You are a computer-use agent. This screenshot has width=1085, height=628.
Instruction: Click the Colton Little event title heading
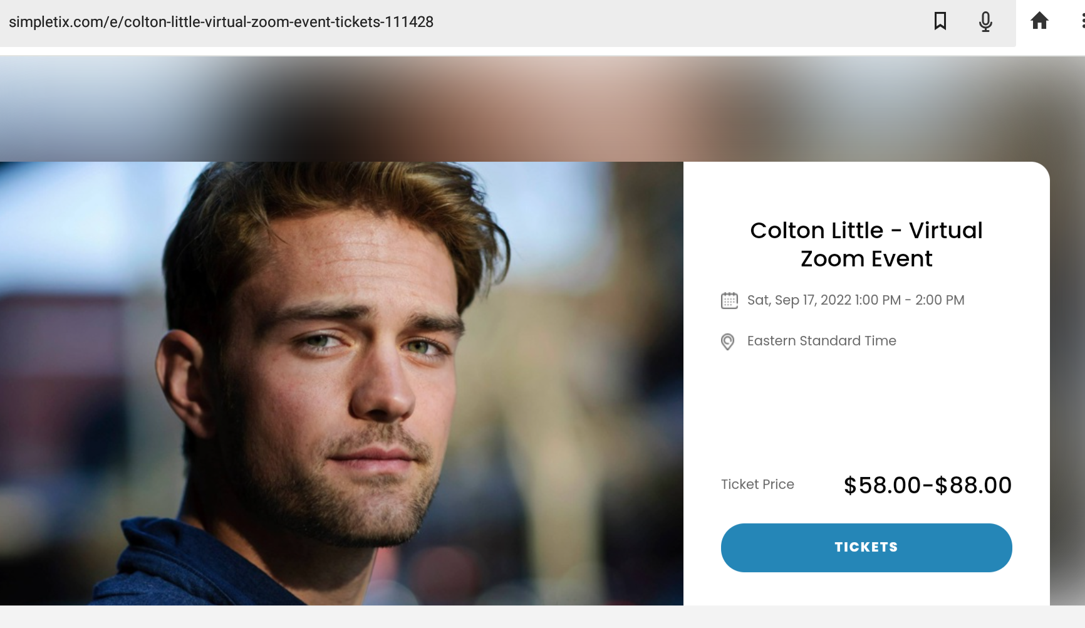pos(866,231)
